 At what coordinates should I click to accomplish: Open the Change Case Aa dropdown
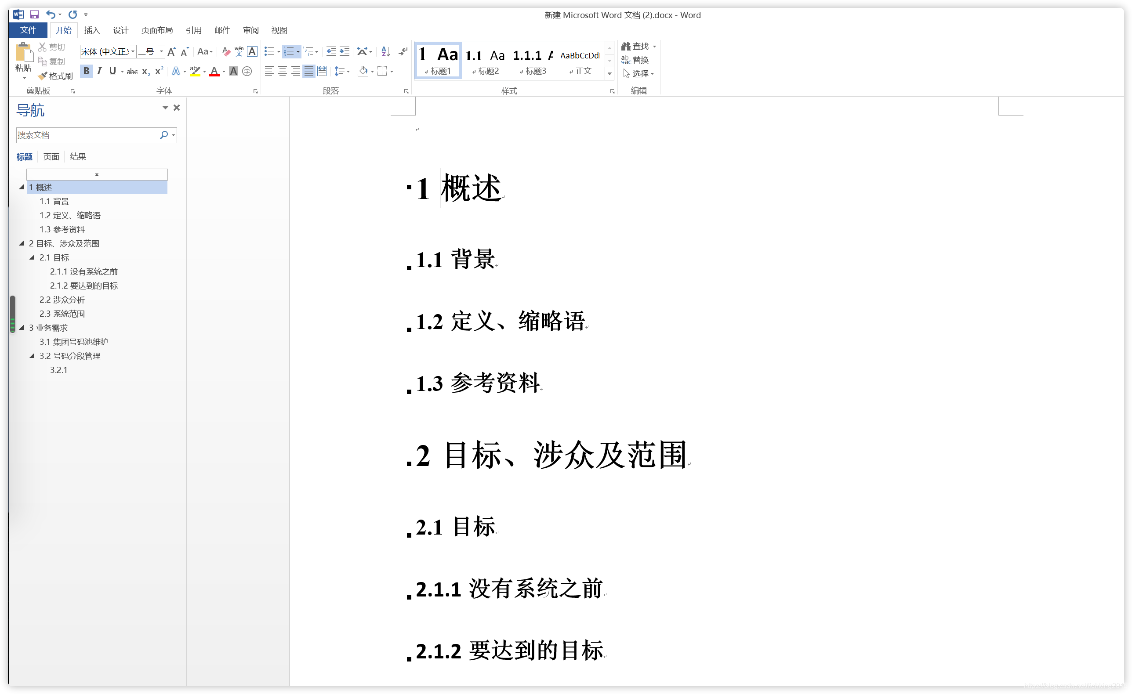[205, 51]
